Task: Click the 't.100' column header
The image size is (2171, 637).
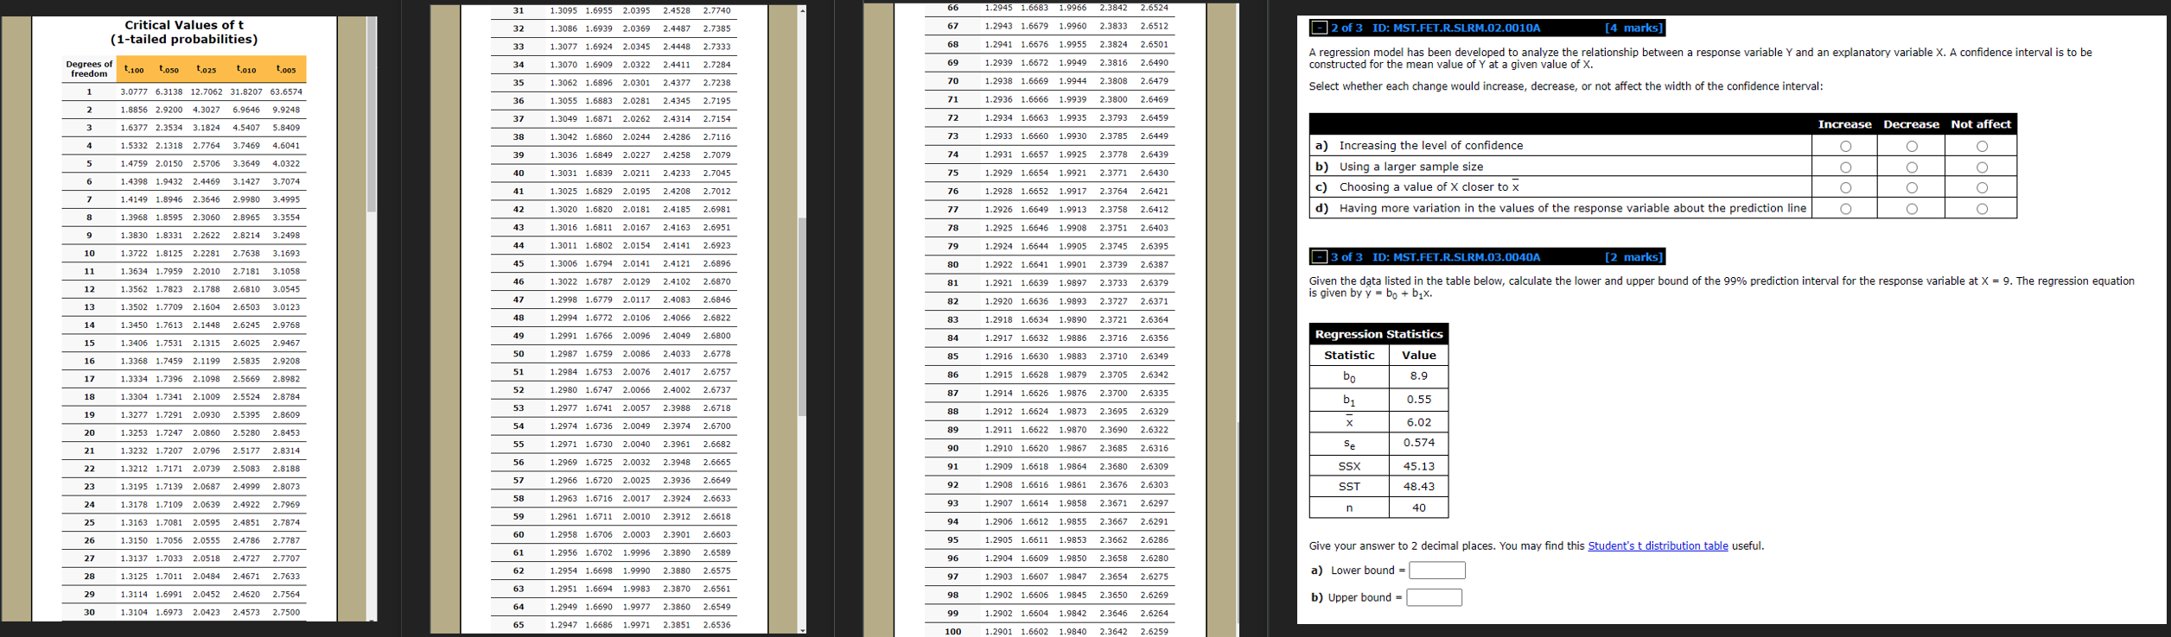Action: pyautogui.click(x=134, y=69)
